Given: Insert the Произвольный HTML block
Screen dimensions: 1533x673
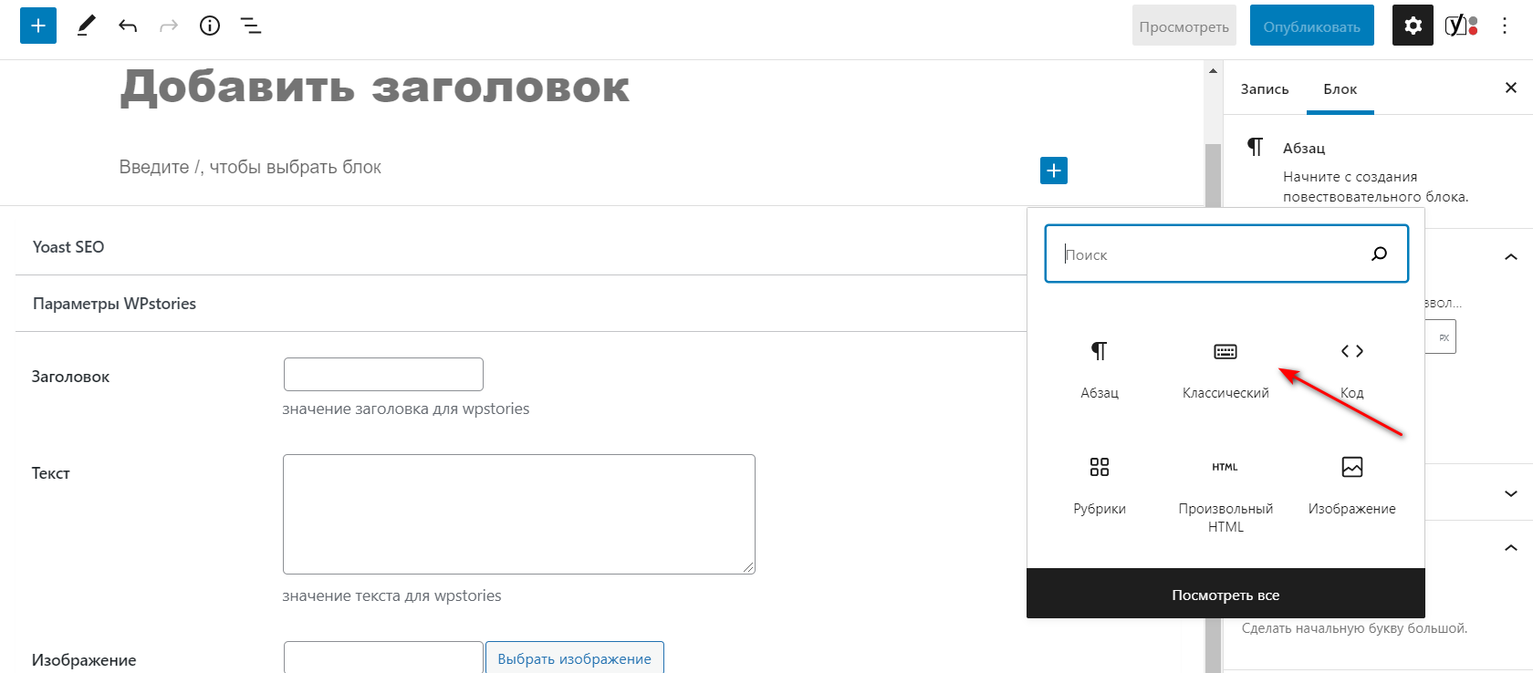Looking at the screenshot, I should click(1225, 496).
